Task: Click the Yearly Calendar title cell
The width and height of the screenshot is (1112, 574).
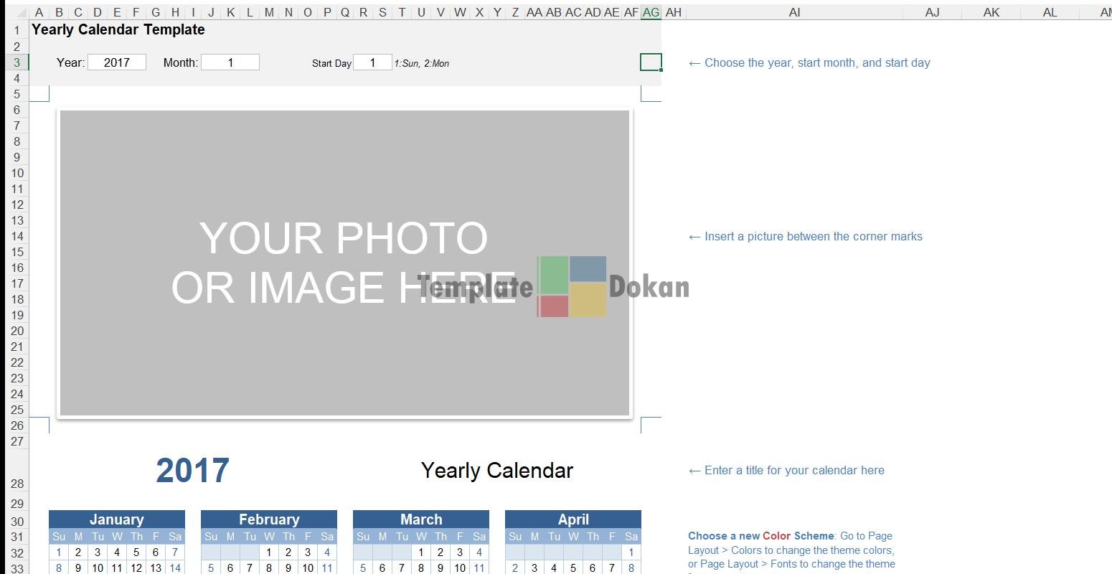Action: coord(497,471)
